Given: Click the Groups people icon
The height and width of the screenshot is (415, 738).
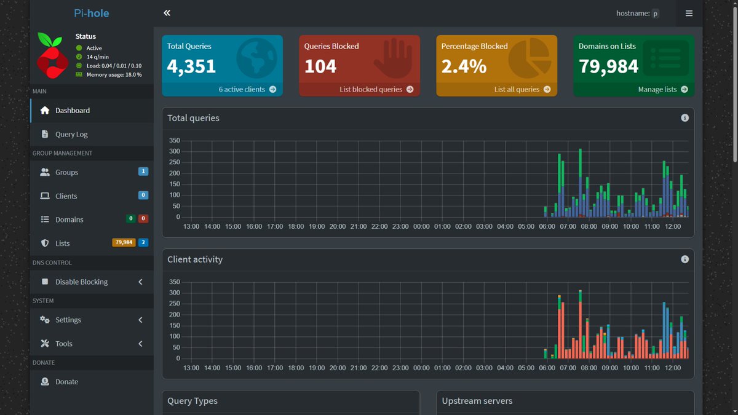Looking at the screenshot, I should 45,172.
